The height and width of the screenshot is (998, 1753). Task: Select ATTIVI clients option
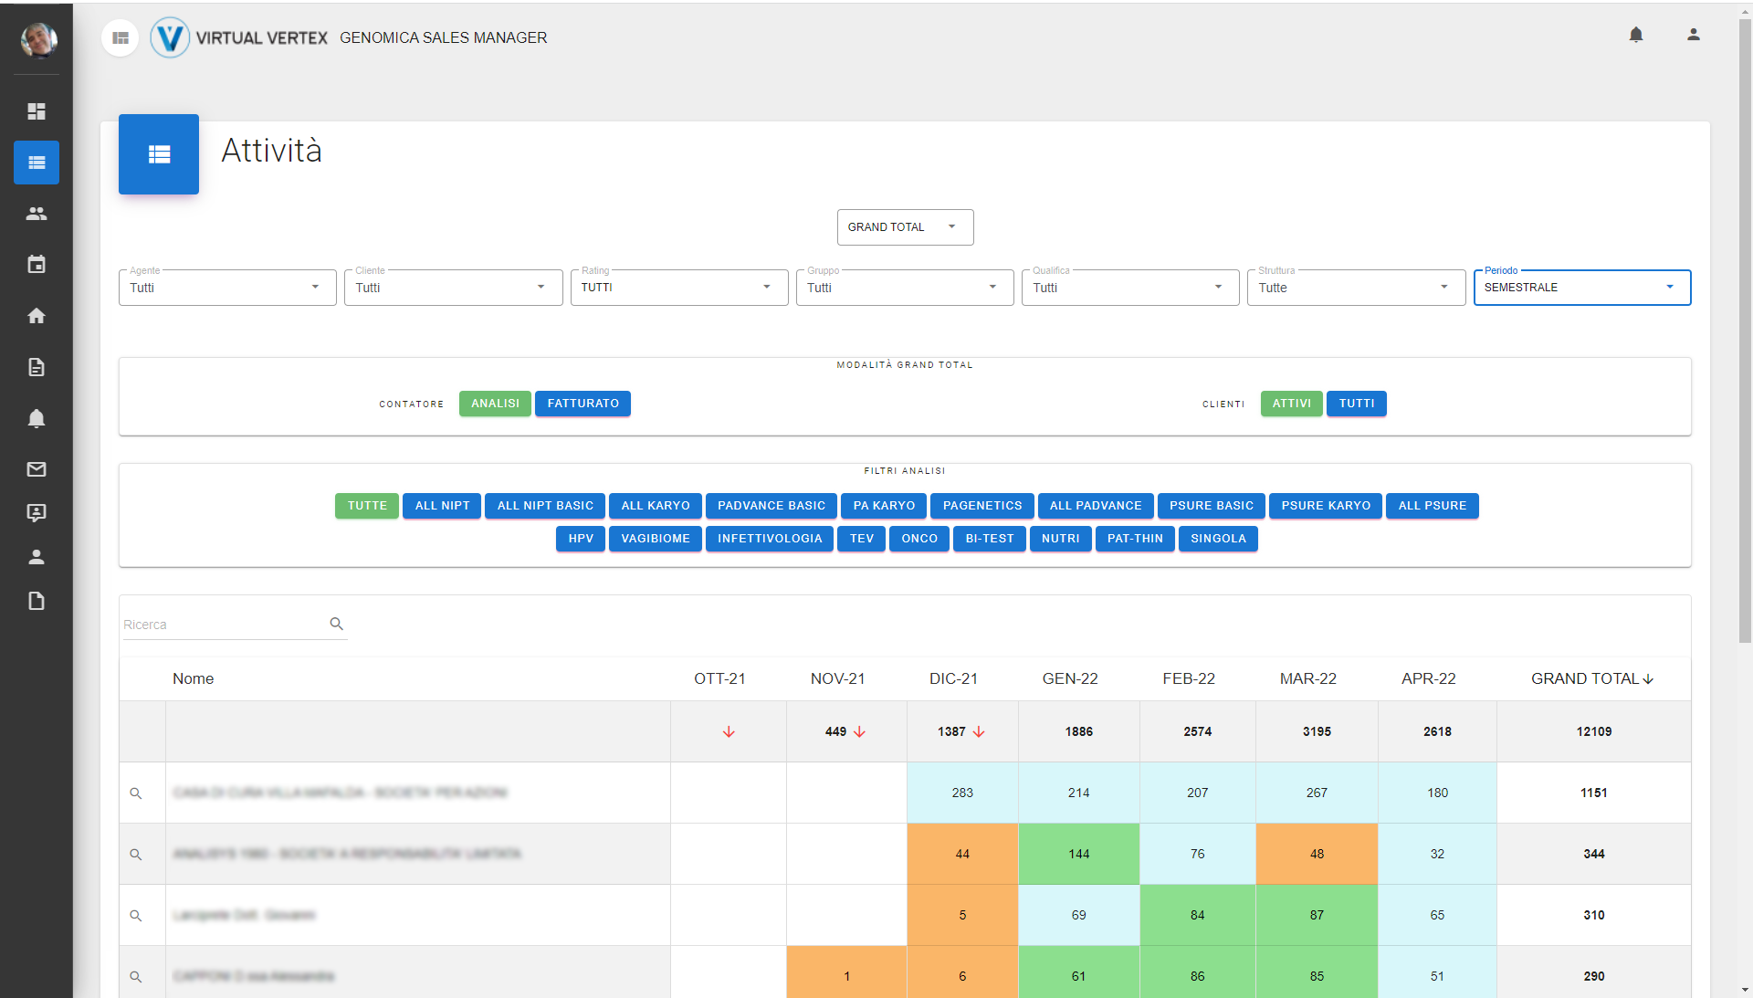(1291, 404)
